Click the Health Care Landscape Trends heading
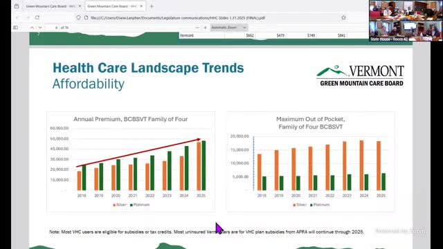443x249 pixels. pos(148,68)
